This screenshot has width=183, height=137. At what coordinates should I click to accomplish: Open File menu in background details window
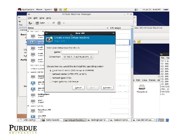click(x=21, y=25)
